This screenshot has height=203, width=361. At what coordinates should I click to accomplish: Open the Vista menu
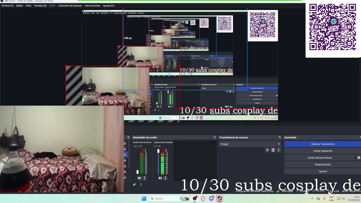(x=28, y=6)
